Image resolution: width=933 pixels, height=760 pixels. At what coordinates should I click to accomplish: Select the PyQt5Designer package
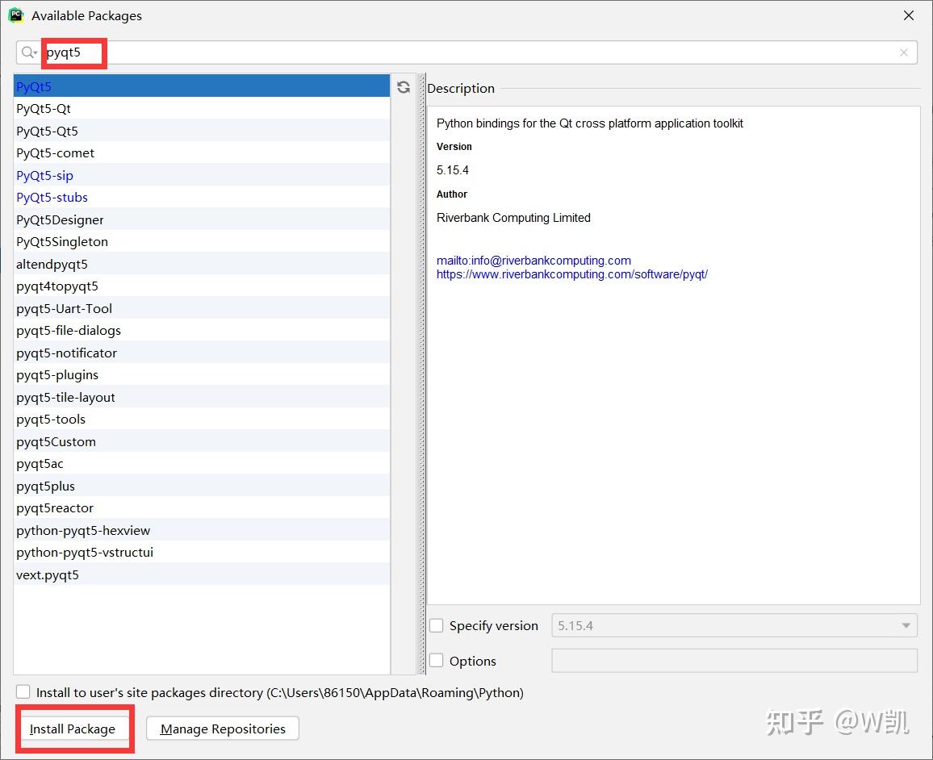tap(60, 219)
